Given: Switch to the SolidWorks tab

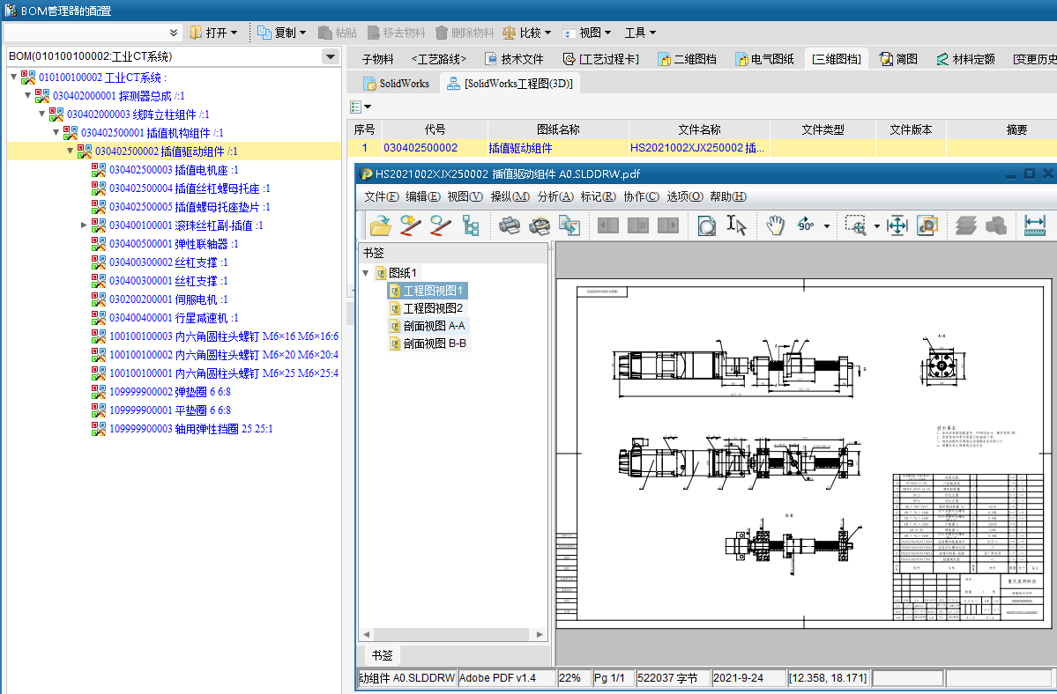Looking at the screenshot, I should pos(396,84).
